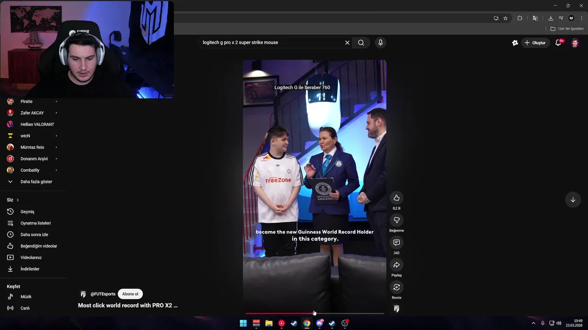
Task: Open the Windows Start menu
Action: [x=243, y=323]
